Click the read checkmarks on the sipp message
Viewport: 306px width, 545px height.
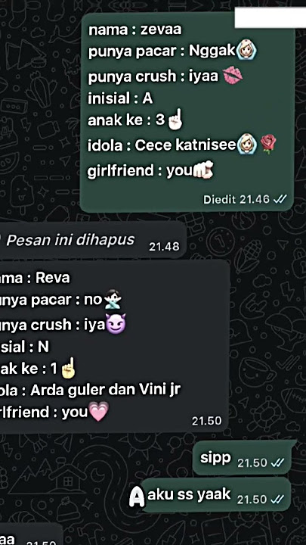278,463
